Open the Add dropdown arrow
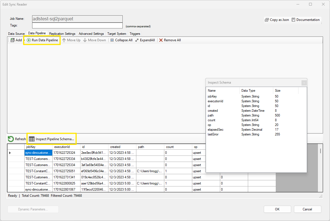 (24, 40)
